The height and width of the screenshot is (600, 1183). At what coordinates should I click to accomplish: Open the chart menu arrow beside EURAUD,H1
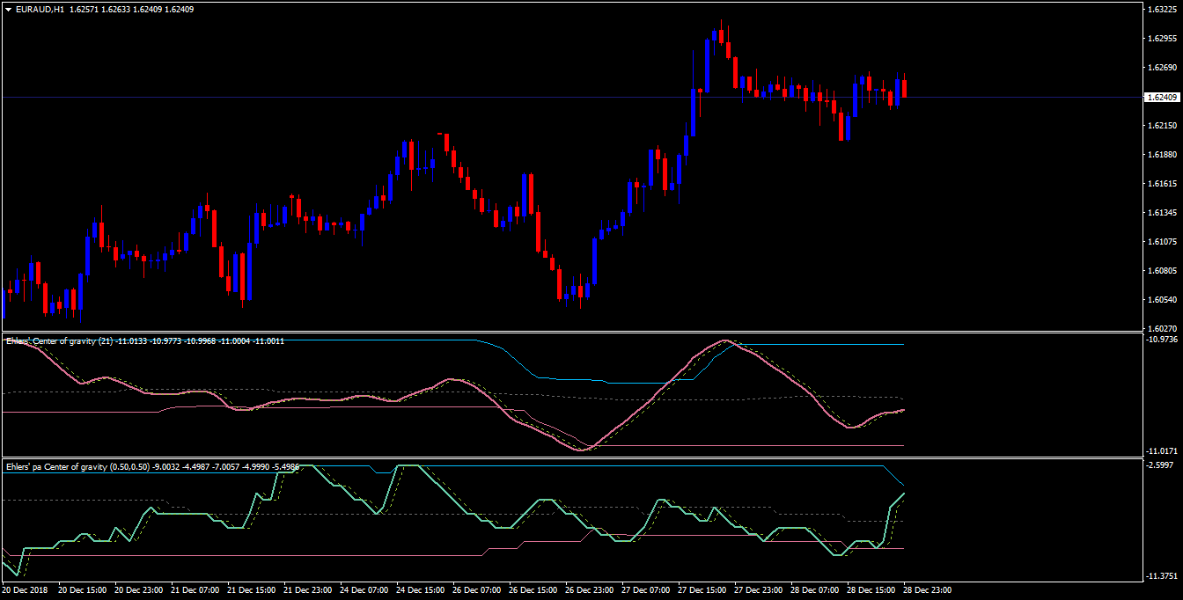(8, 10)
